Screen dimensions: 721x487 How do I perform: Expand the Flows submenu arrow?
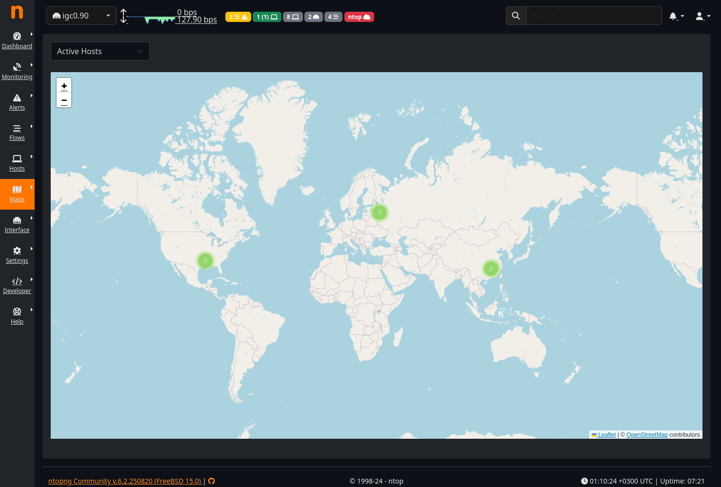tap(32, 126)
